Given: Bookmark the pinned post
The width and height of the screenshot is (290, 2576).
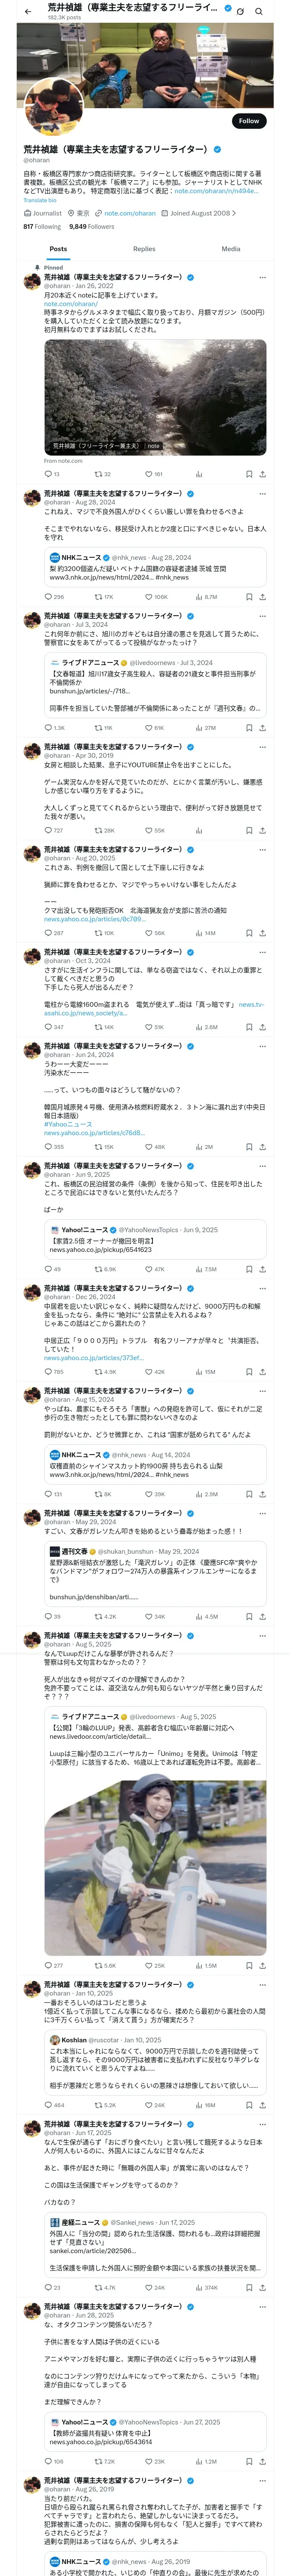Looking at the screenshot, I should pyautogui.click(x=249, y=474).
